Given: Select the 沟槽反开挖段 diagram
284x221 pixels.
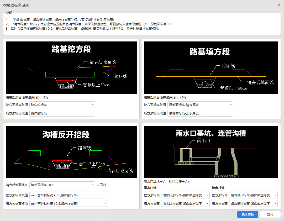Looking at the screenshot, I should click(70, 152).
